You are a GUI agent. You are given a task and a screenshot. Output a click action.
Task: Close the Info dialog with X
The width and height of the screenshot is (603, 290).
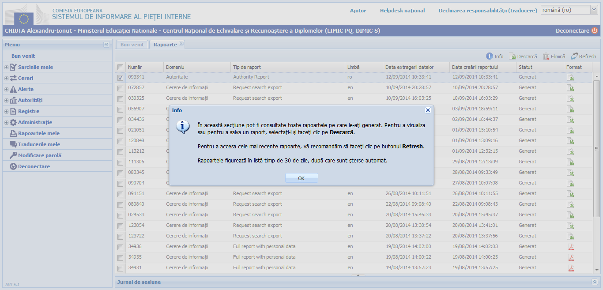click(x=427, y=110)
